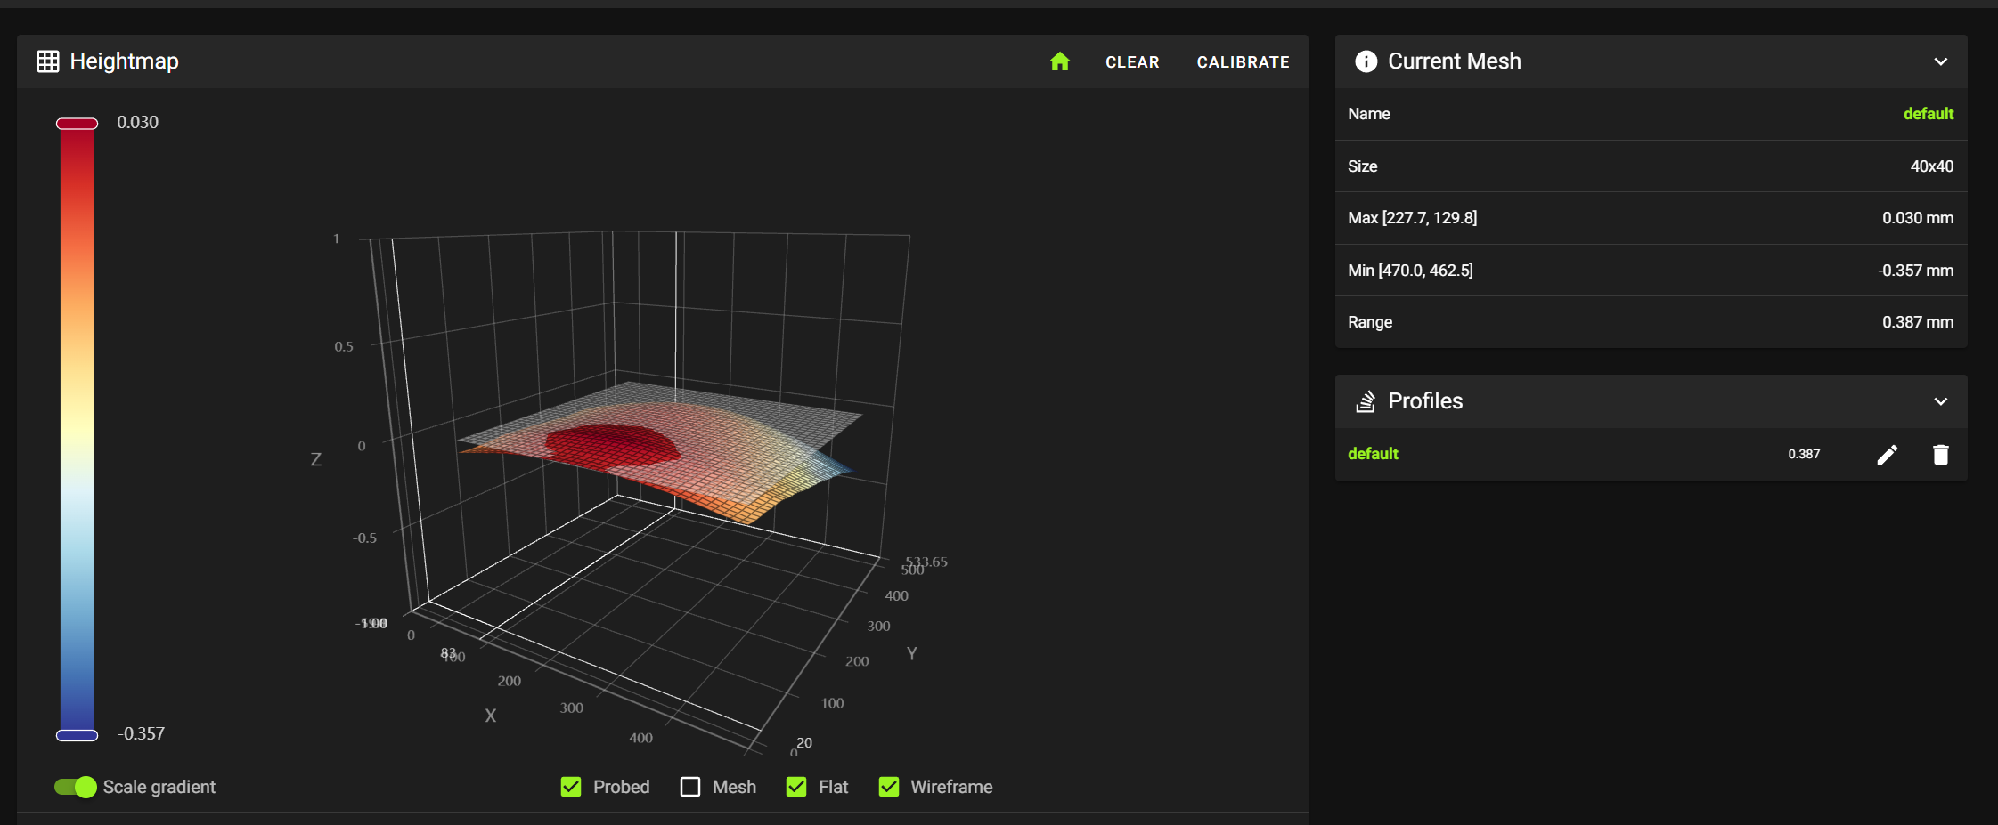Viewport: 1998px width, 825px height.
Task: Start bed mesh calibration with CALIBRATE
Action: pos(1243,62)
